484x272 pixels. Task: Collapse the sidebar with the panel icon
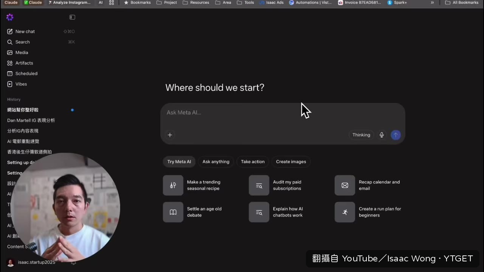(72, 17)
